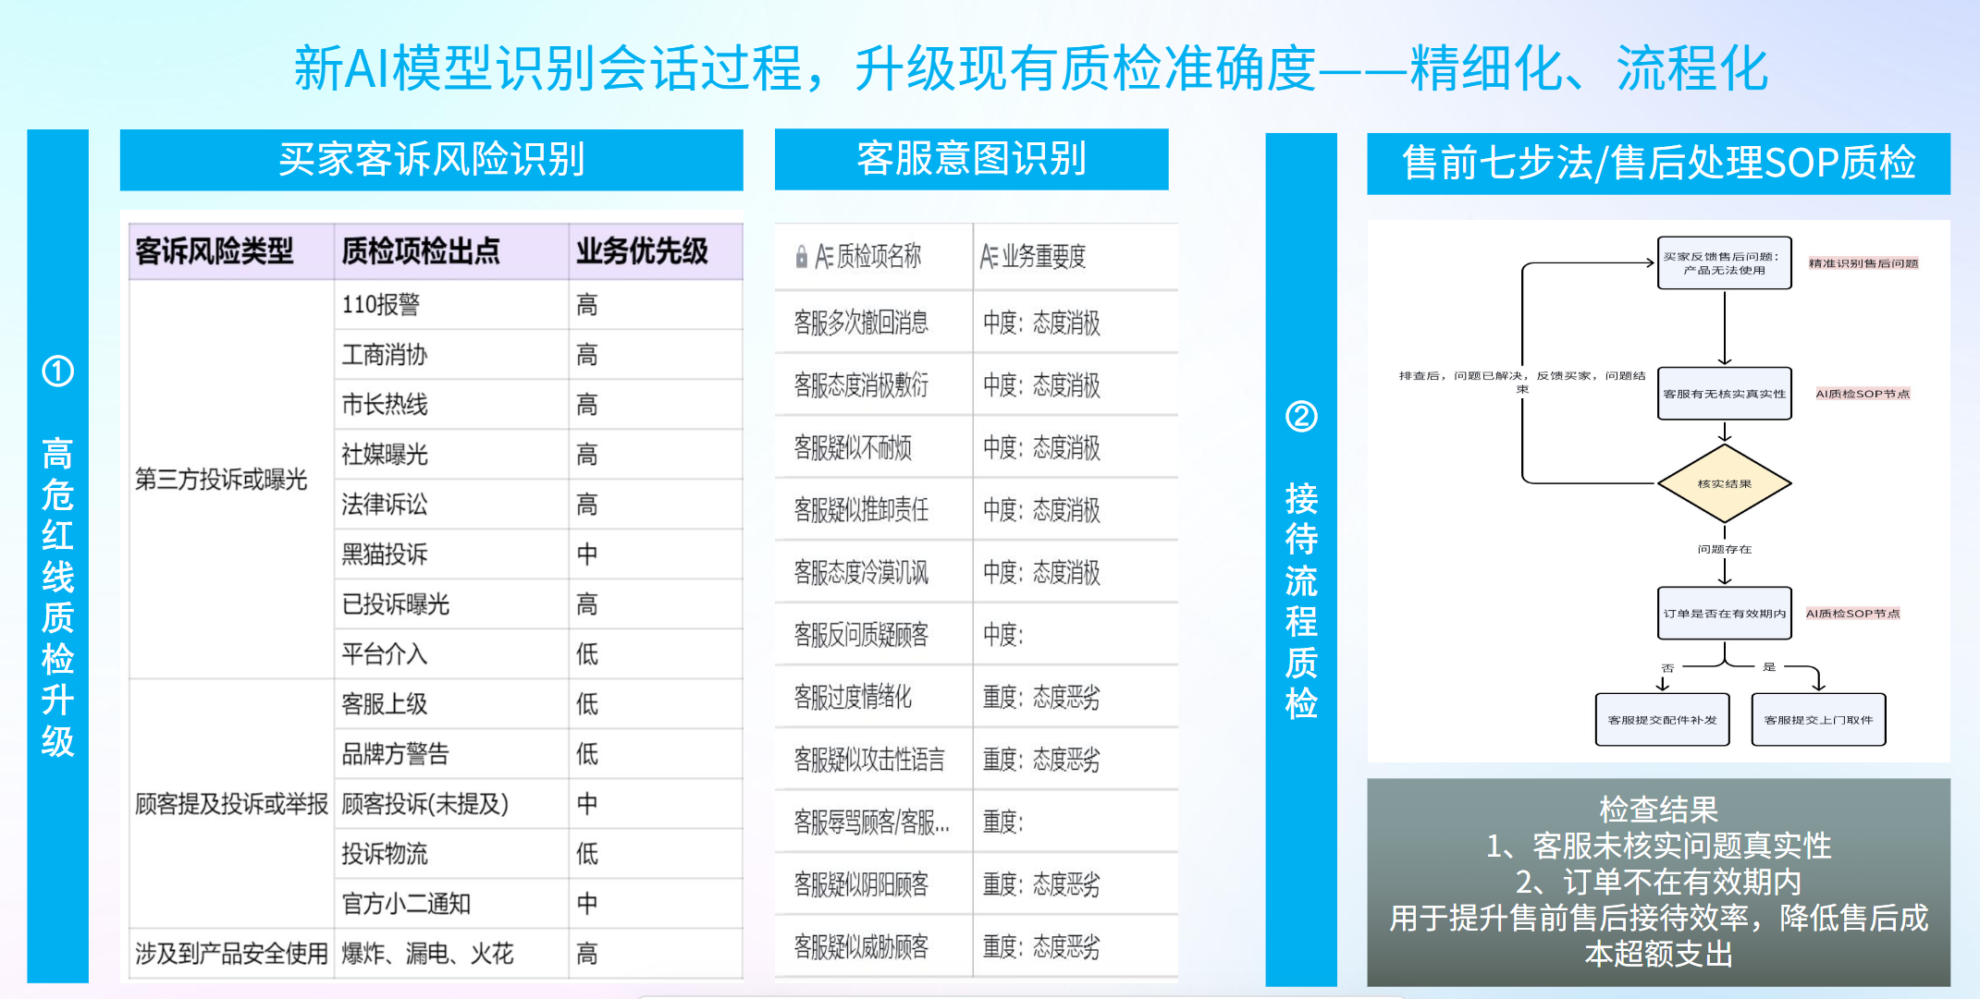Click 中度: 态度消极 in the 客服多次撤回消息 row
1980x999 pixels.
(1041, 323)
